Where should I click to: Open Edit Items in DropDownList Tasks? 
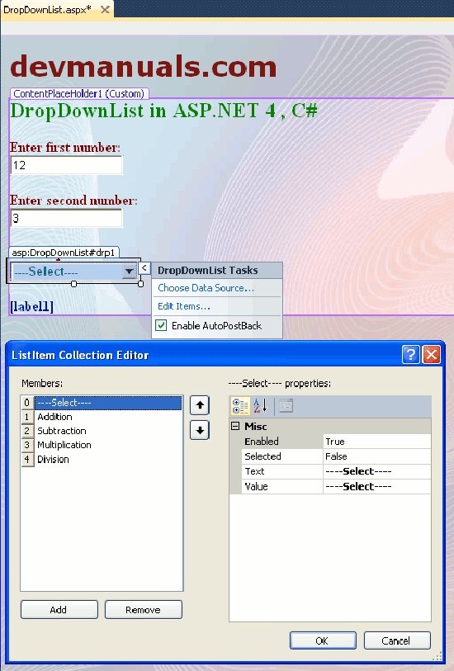[x=184, y=306]
